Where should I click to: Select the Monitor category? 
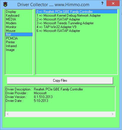pyautogui.click(x=19, y=27)
